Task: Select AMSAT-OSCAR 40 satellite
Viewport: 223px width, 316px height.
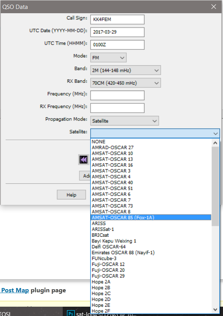Action: point(151,183)
